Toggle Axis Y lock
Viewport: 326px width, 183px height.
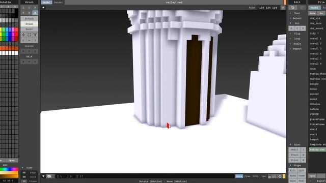tap(29, 62)
